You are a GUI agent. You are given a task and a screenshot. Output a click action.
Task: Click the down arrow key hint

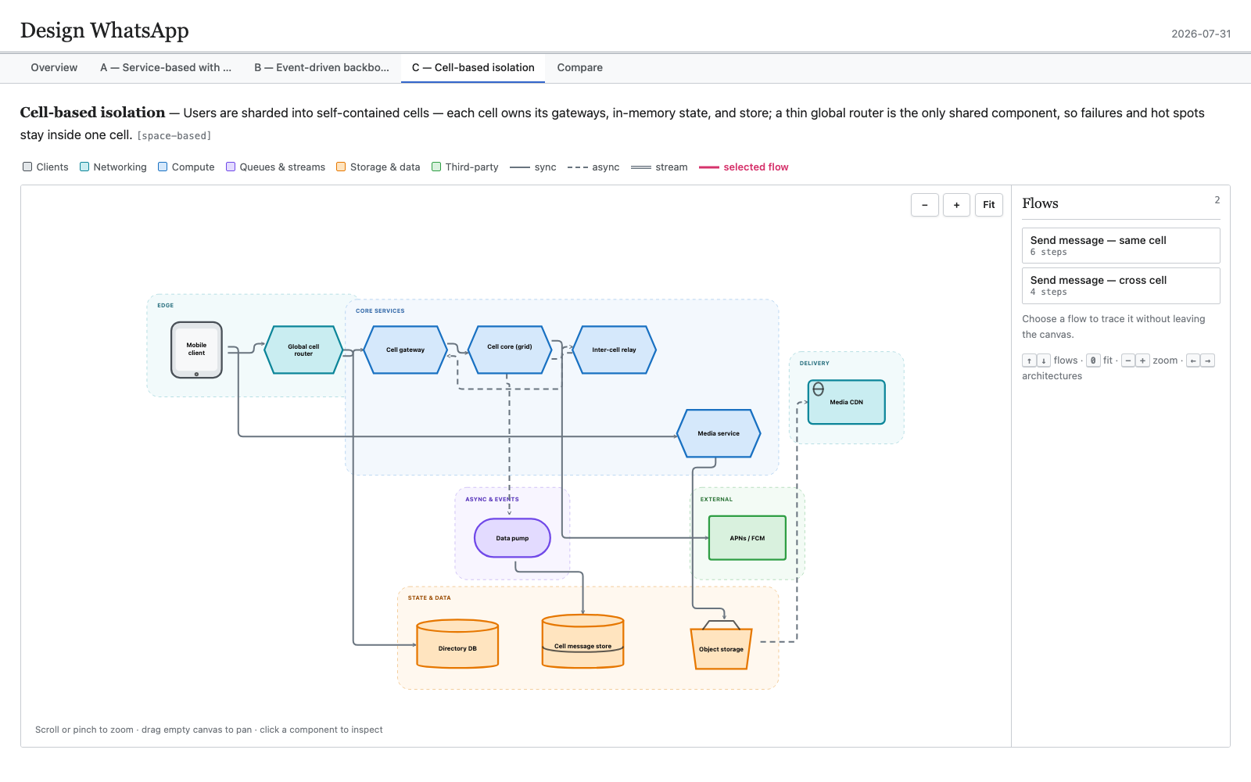coord(1044,361)
